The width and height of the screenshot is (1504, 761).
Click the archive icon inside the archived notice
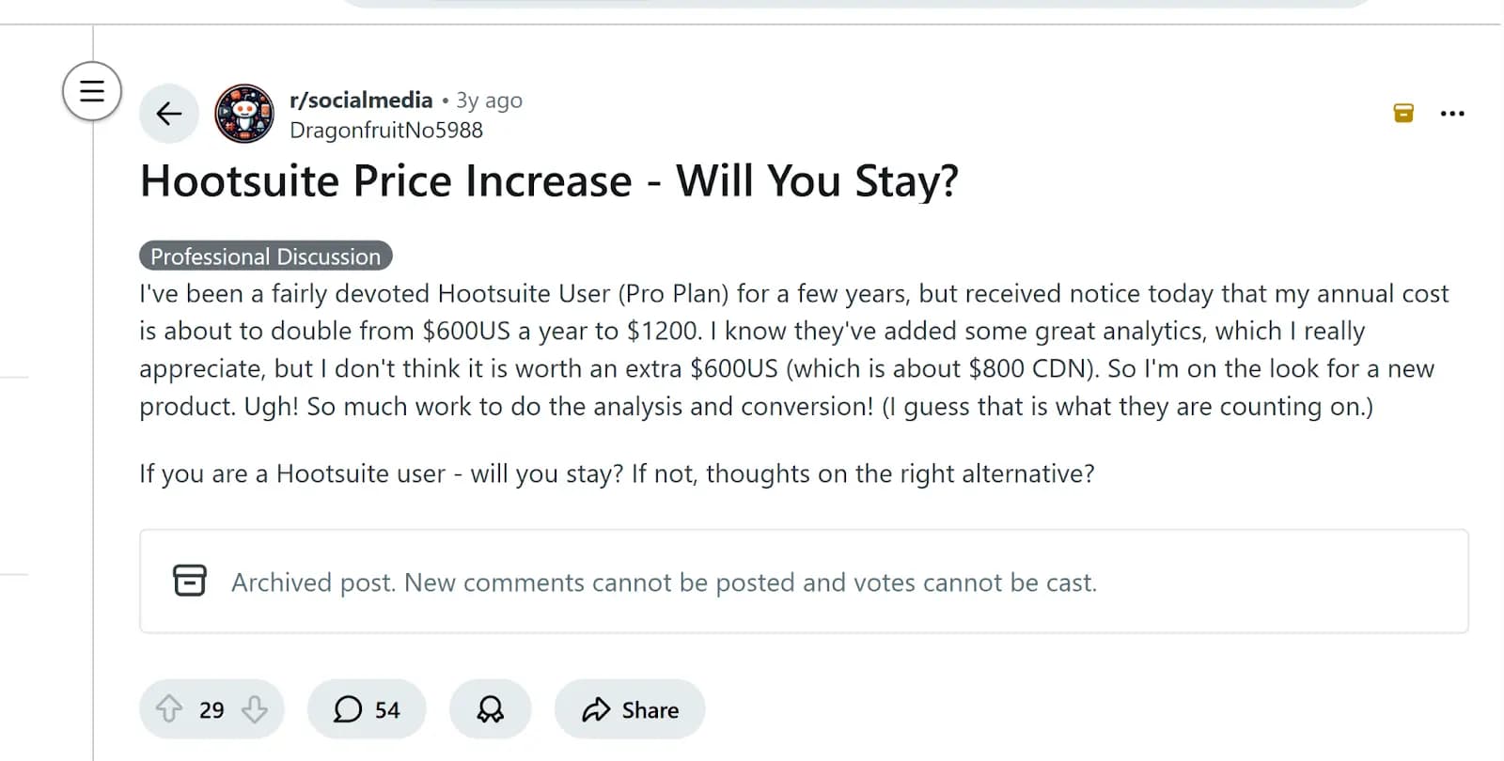click(191, 581)
